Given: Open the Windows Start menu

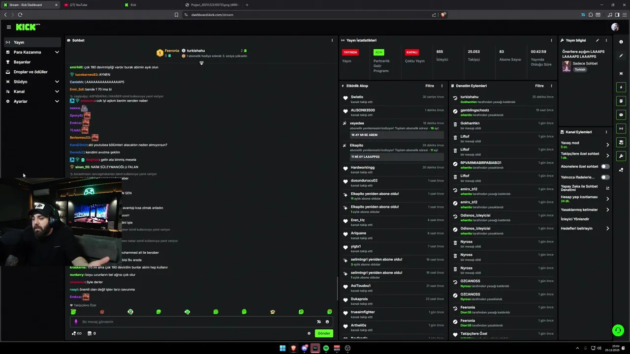Looking at the screenshot, I should tap(283, 348).
